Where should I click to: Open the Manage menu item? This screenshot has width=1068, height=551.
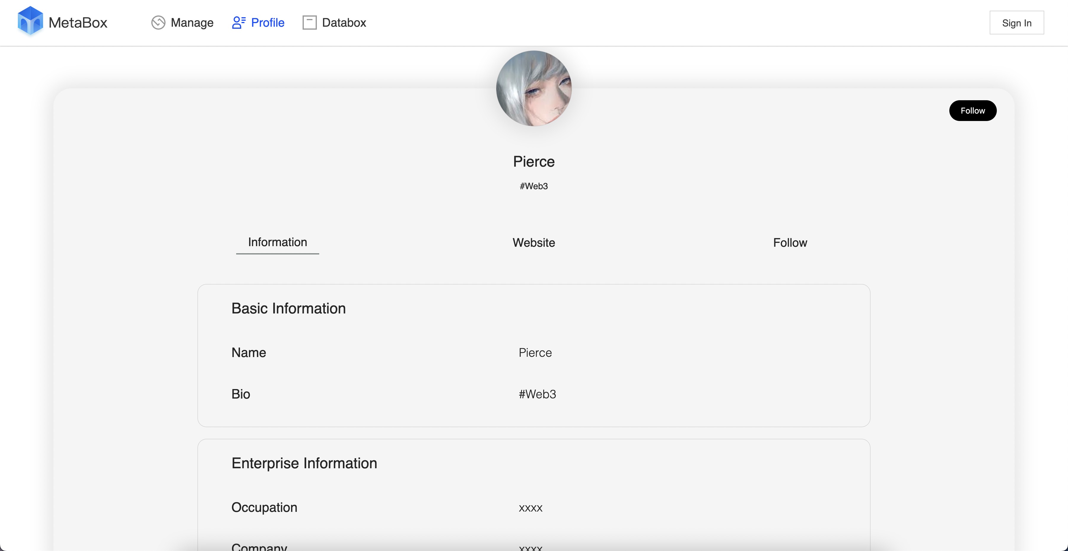192,22
